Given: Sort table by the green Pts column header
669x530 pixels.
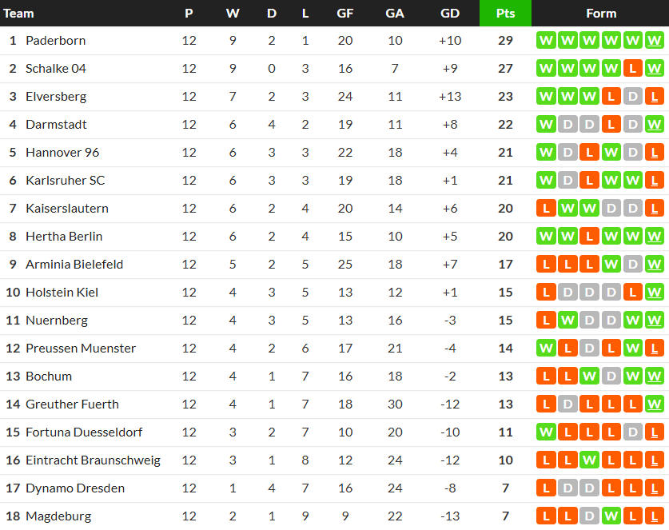Looking at the screenshot, I should 505,14.
